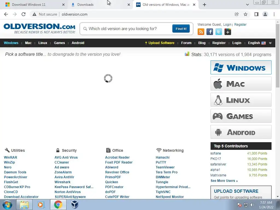Click See More Users link

pos(224,181)
